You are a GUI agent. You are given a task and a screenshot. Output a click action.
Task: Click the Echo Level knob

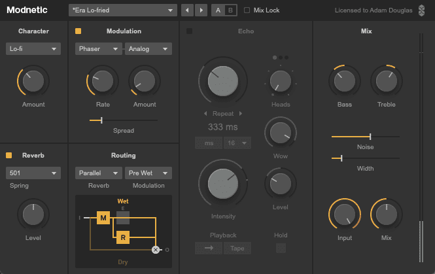coord(281,184)
